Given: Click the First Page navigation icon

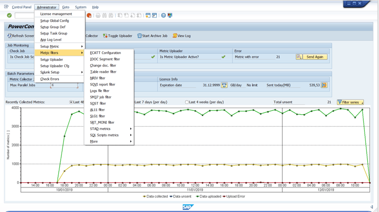Looking at the screenshot, I should pos(120,16).
